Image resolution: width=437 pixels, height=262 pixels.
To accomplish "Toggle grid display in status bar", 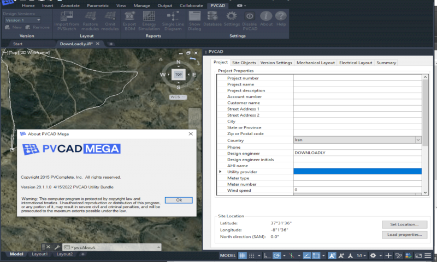I will click(x=241, y=255).
